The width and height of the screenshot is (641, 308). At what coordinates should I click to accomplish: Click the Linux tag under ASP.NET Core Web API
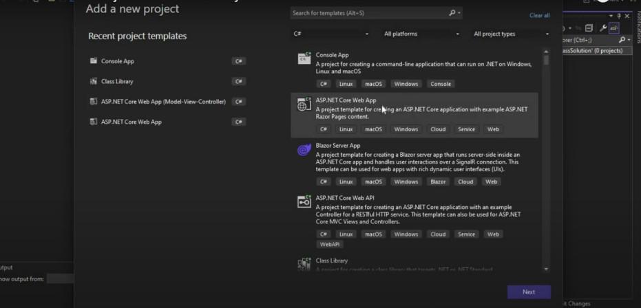[346, 234]
